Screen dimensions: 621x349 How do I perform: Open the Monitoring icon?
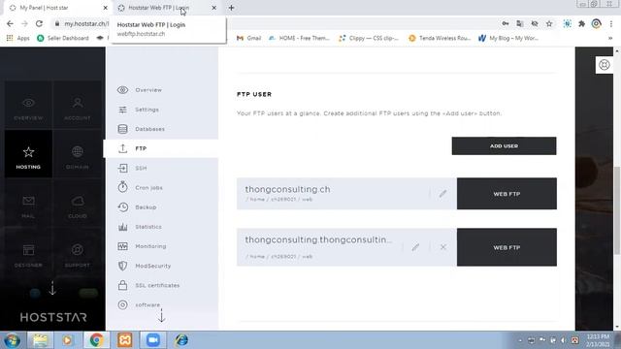(x=123, y=246)
